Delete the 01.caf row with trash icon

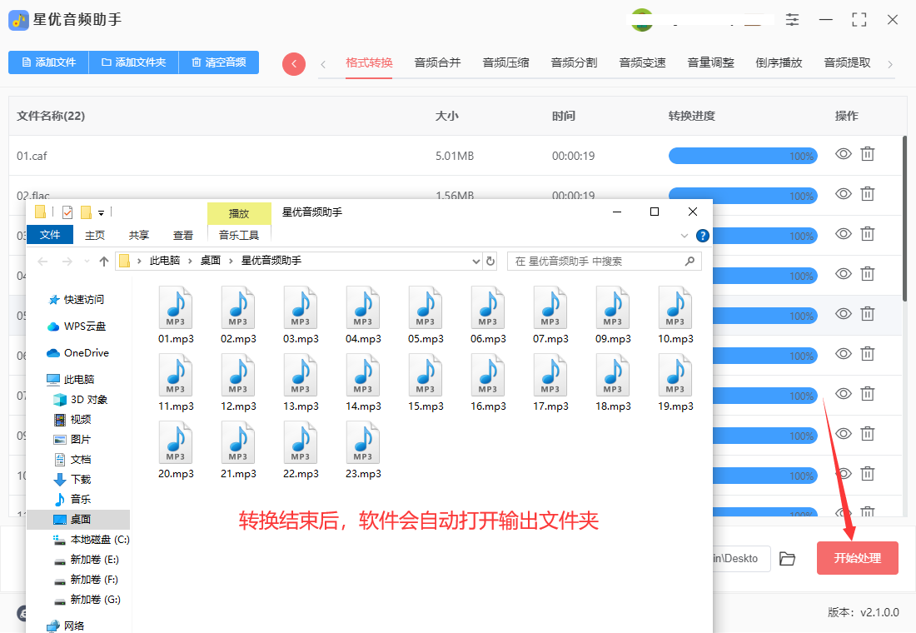[x=868, y=154]
